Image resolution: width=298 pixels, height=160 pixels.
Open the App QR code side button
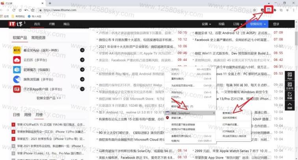point(290,76)
